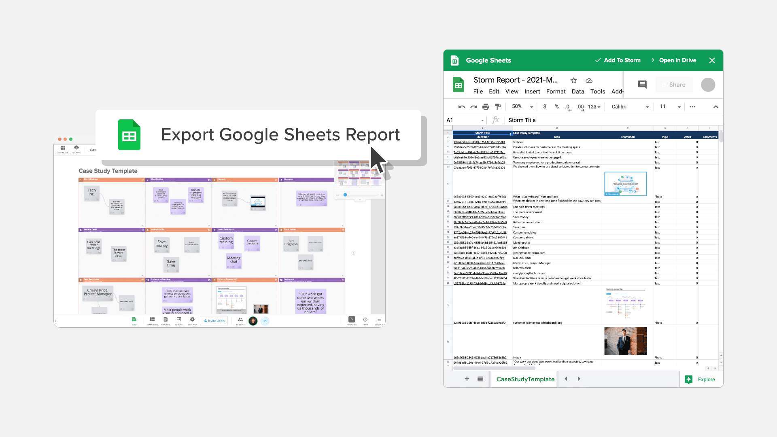
Task: Click the man in suit photo cell
Action: coord(626,341)
